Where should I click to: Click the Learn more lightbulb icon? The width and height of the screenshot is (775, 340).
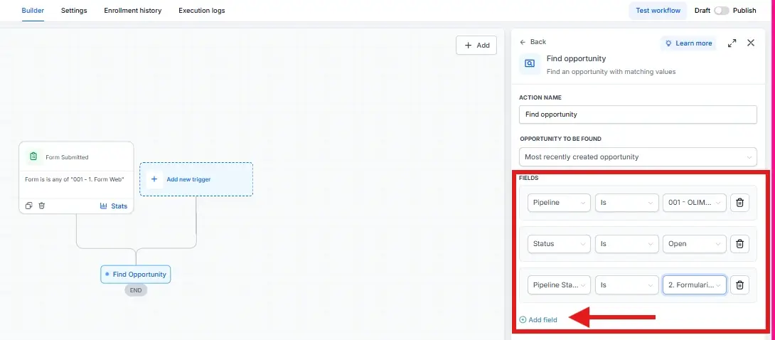click(x=669, y=43)
